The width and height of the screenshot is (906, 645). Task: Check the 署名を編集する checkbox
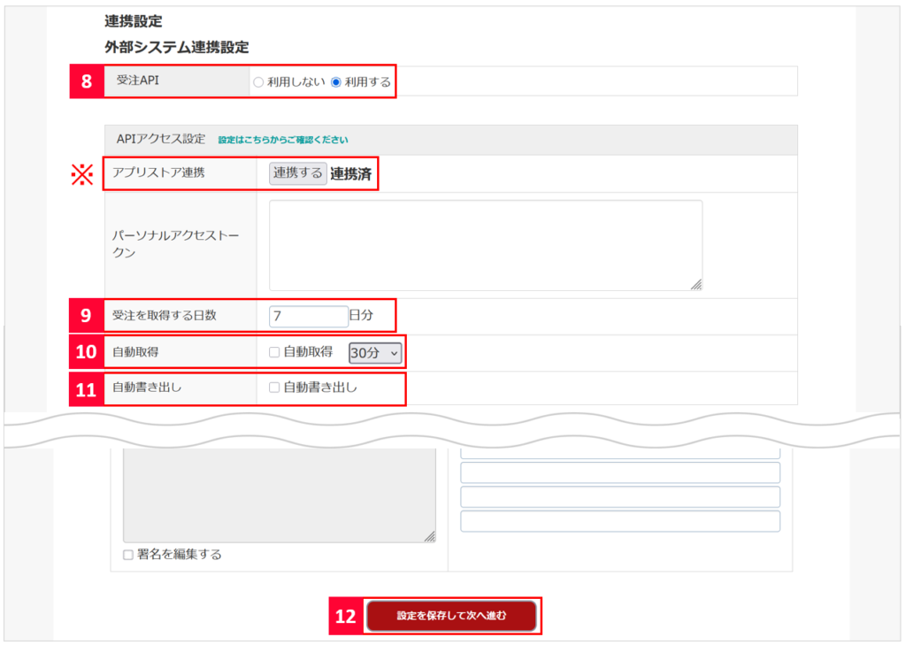point(129,555)
